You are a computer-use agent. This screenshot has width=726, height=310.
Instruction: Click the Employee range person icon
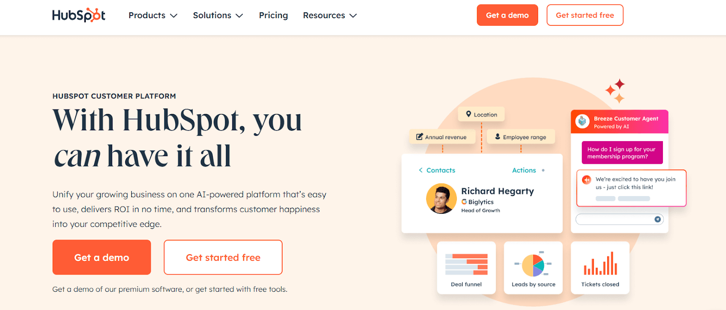point(498,137)
